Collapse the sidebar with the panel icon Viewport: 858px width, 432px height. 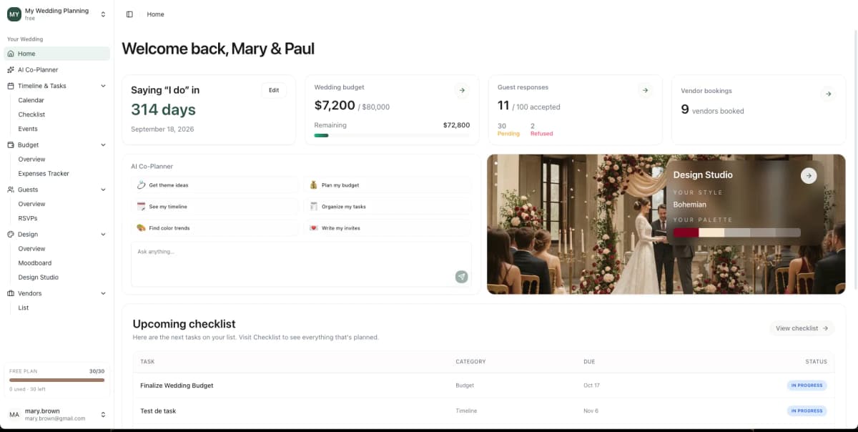click(x=129, y=14)
